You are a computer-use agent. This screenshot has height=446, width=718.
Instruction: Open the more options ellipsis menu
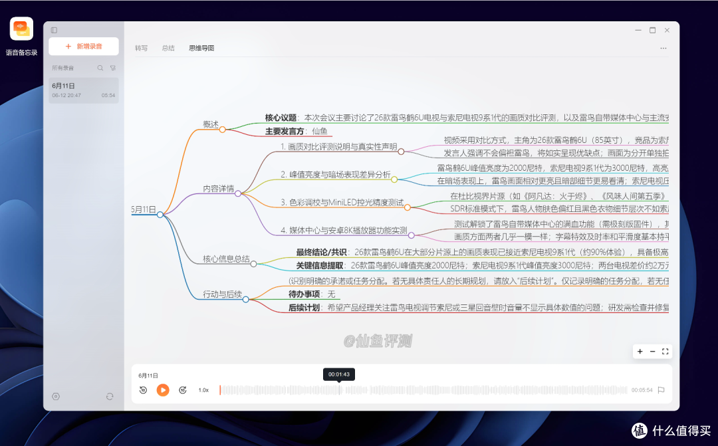tap(663, 48)
